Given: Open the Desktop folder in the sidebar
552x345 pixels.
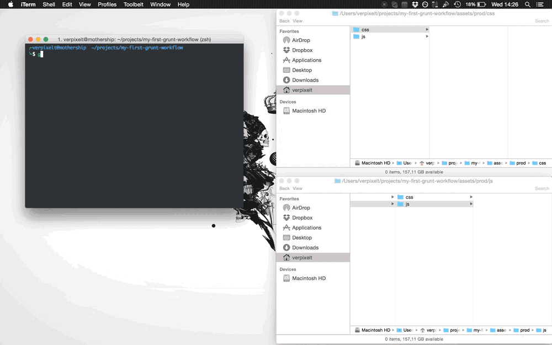Looking at the screenshot, I should tap(303, 70).
